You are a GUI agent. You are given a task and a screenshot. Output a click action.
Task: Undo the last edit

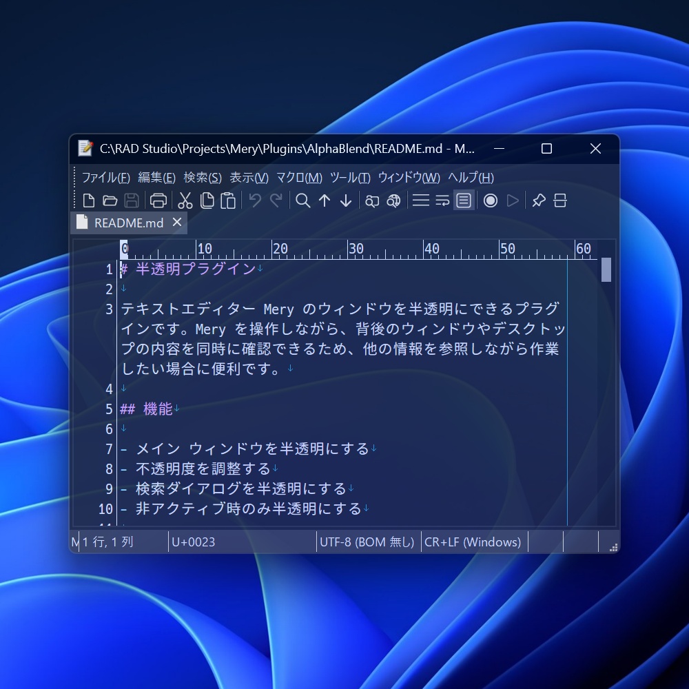255,200
